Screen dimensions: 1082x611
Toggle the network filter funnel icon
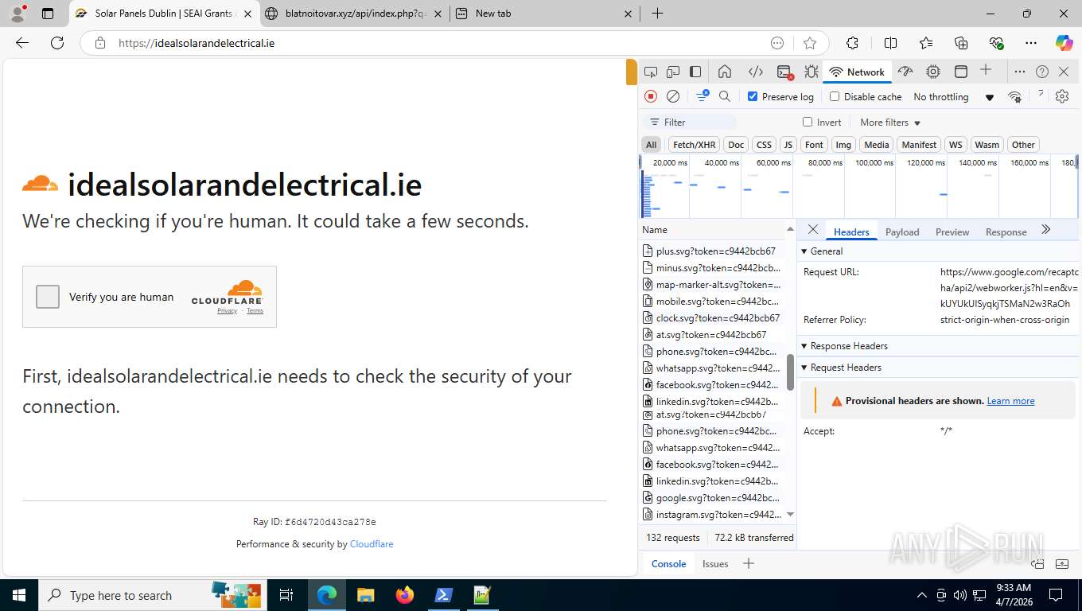703,96
